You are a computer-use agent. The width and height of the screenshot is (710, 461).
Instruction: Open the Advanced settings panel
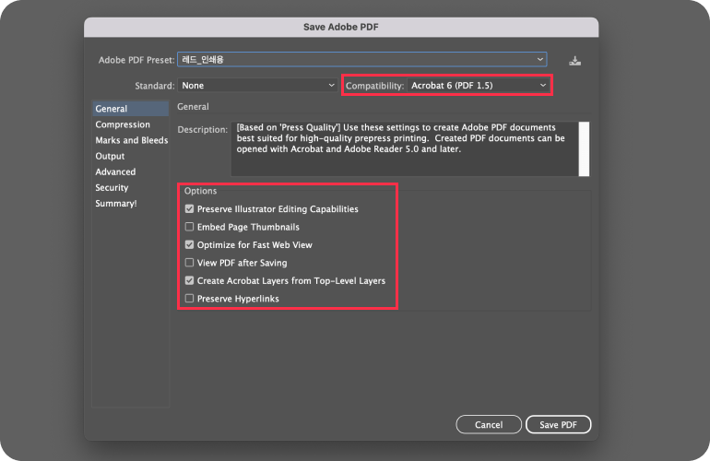tap(115, 171)
